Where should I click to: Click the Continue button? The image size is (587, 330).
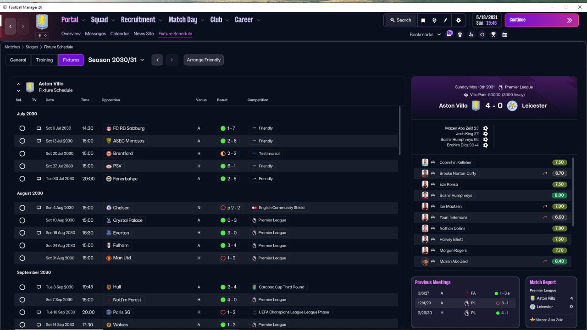(542, 20)
